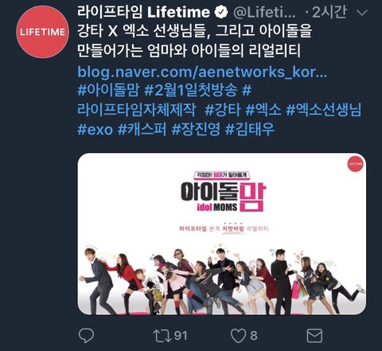Open the red LIFETIME profile avatar
The image size is (382, 351).
click(42, 32)
